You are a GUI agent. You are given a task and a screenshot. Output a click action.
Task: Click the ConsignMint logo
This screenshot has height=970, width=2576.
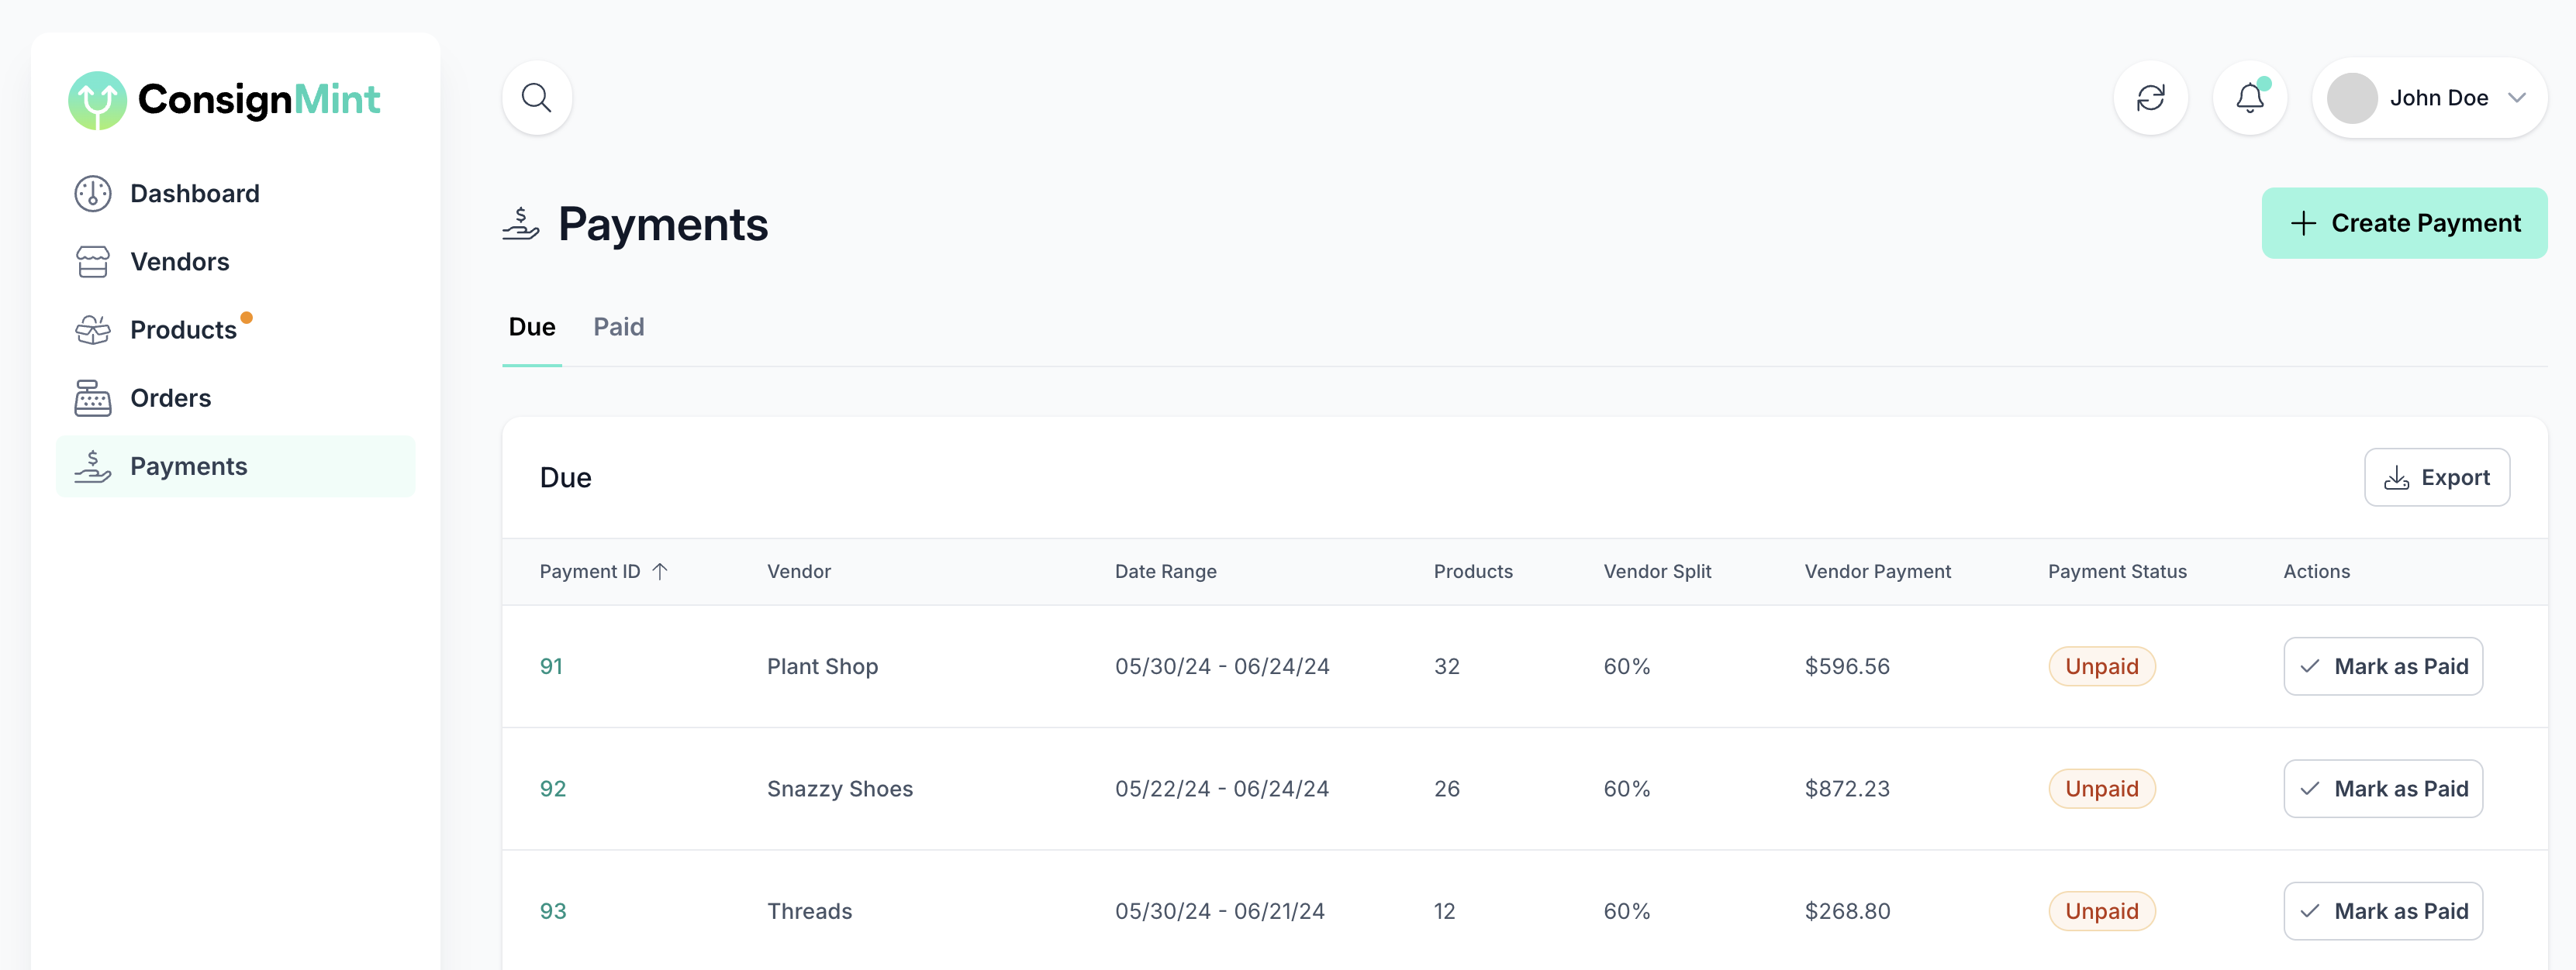coord(224,100)
